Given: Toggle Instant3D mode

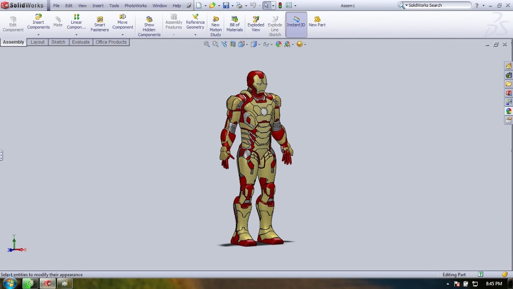Looking at the screenshot, I should [296, 24].
